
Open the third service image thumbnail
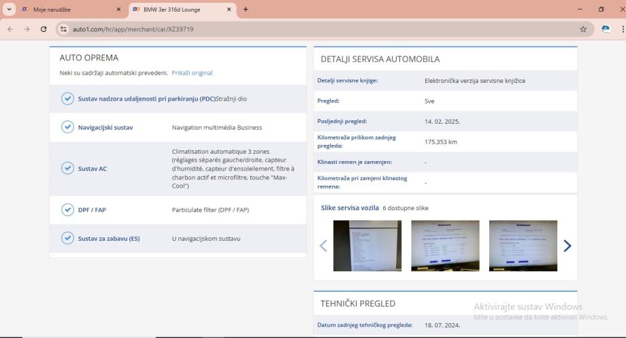[523, 246]
